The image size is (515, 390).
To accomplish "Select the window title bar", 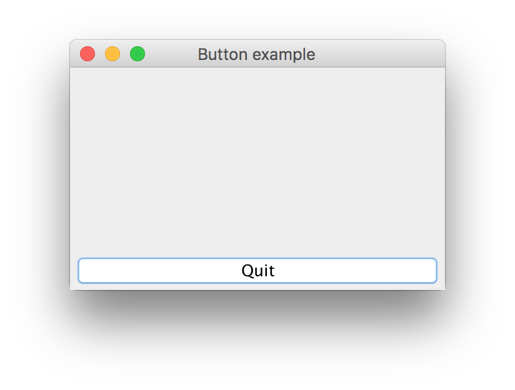I will coord(375,54).
